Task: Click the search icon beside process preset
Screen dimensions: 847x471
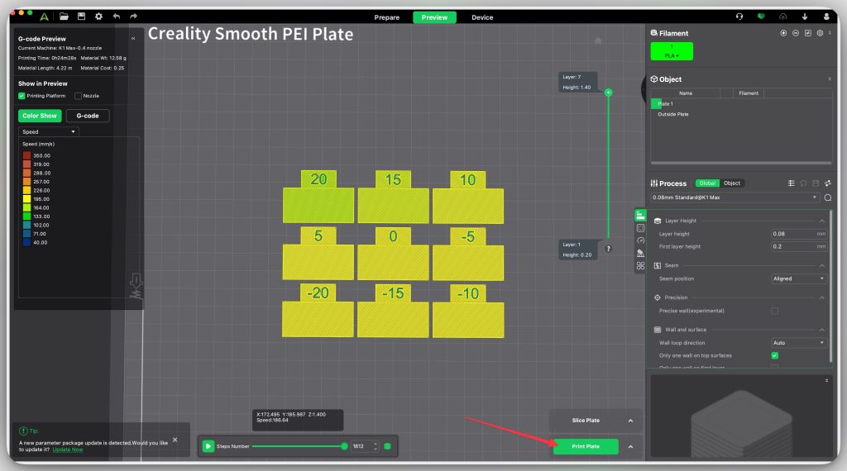Action: (827, 197)
